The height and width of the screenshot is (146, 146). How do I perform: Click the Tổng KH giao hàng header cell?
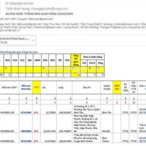coord(76,60)
